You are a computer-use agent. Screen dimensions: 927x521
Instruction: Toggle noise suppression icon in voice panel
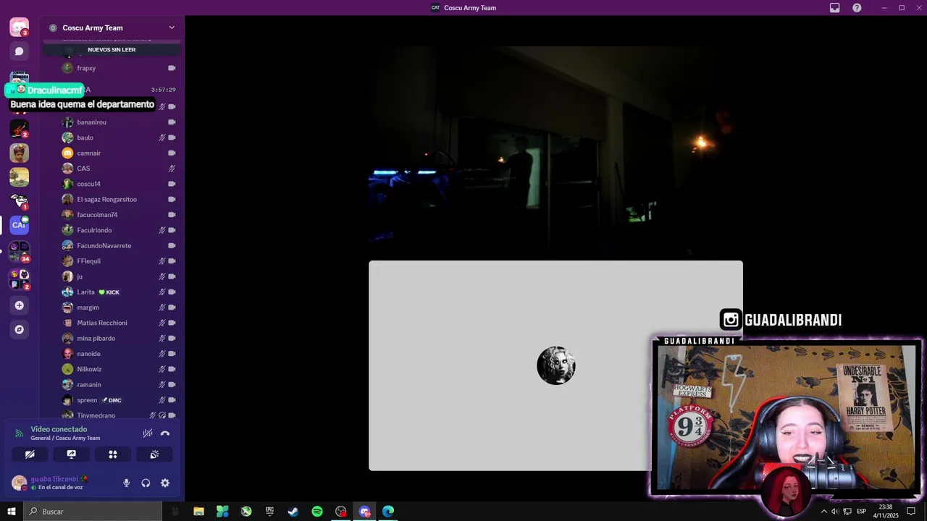(147, 433)
